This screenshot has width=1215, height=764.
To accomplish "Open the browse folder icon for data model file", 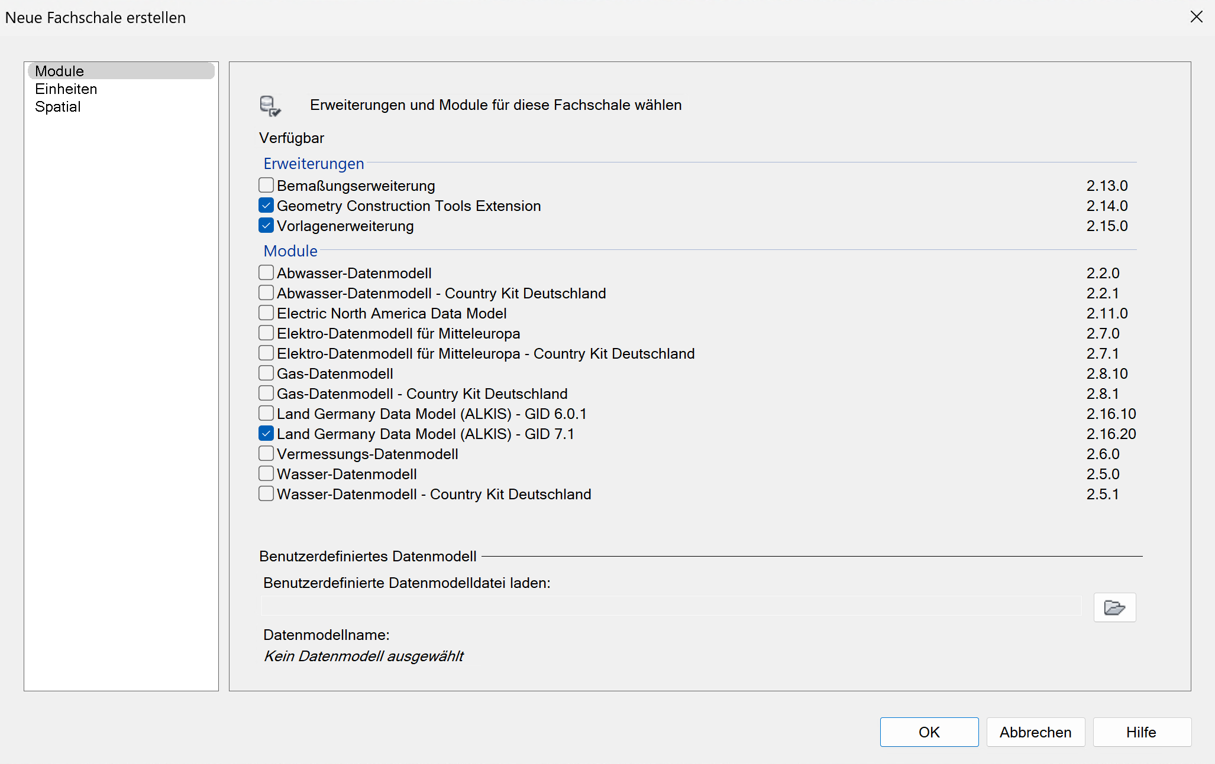I will click(x=1114, y=607).
